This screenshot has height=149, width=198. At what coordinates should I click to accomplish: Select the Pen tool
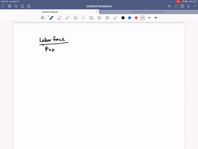point(51,18)
